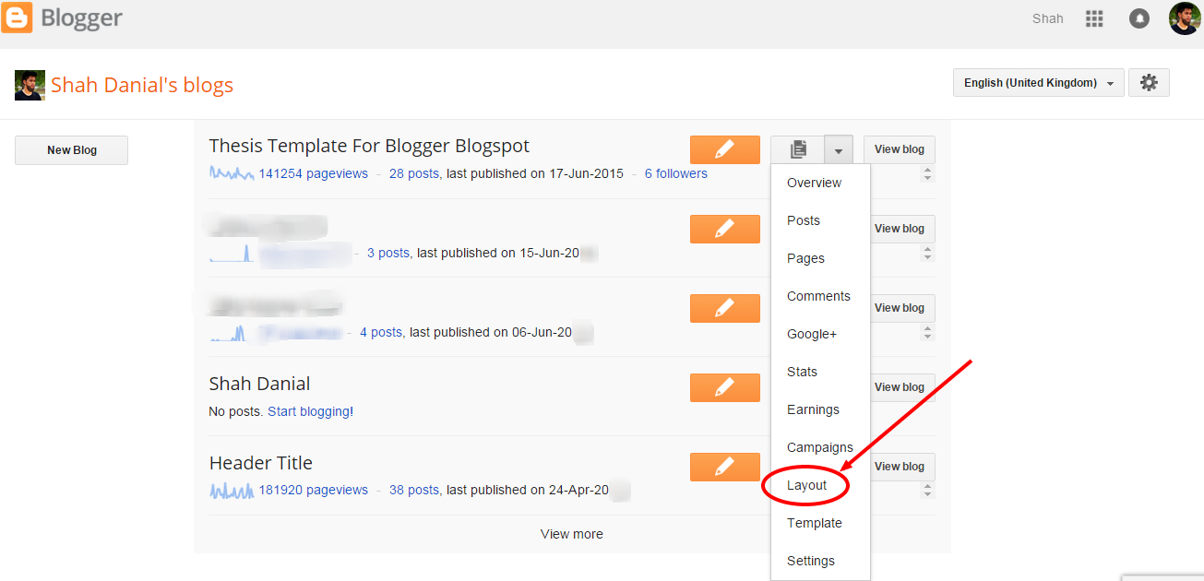The width and height of the screenshot is (1204, 581).
Task: Click pencil button on row with 3 posts
Action: pos(725,229)
